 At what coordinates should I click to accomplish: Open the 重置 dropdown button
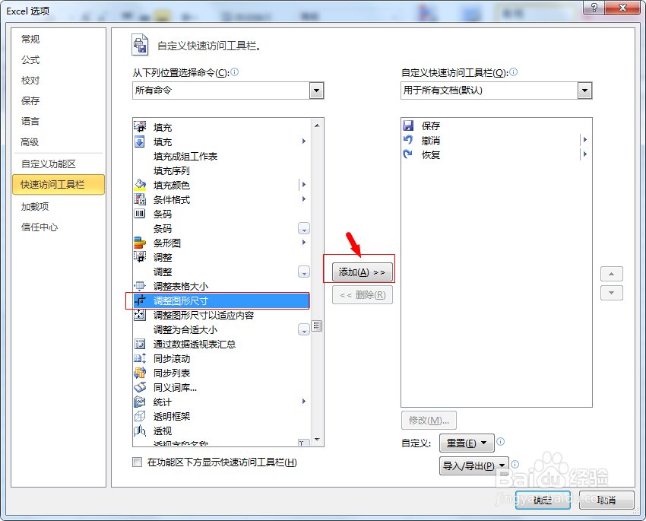click(467, 443)
